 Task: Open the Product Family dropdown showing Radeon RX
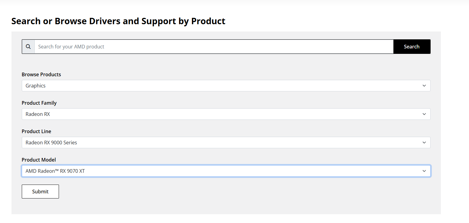pyautogui.click(x=226, y=114)
